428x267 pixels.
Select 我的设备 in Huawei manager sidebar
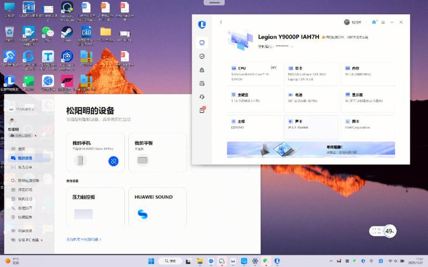tap(29, 158)
